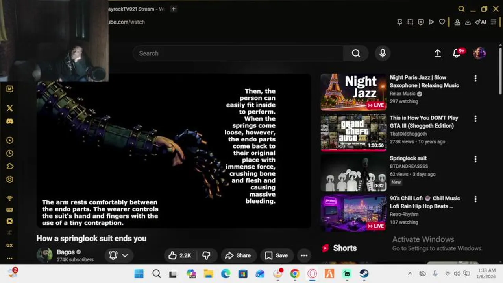Screen dimensions: 503x283
Task: Open Extensions cube icon in the sidebar
Action: [10, 166]
